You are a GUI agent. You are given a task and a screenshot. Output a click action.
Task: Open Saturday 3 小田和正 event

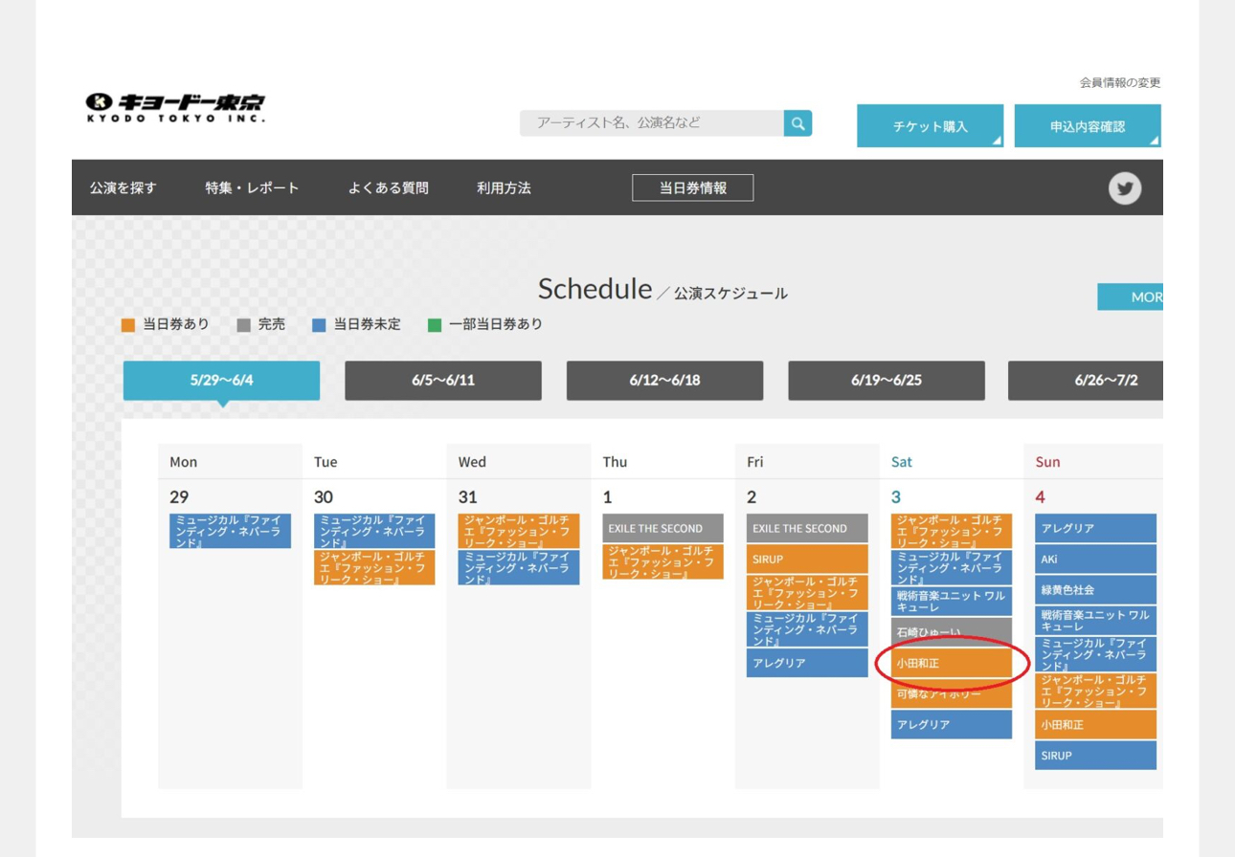(x=952, y=662)
